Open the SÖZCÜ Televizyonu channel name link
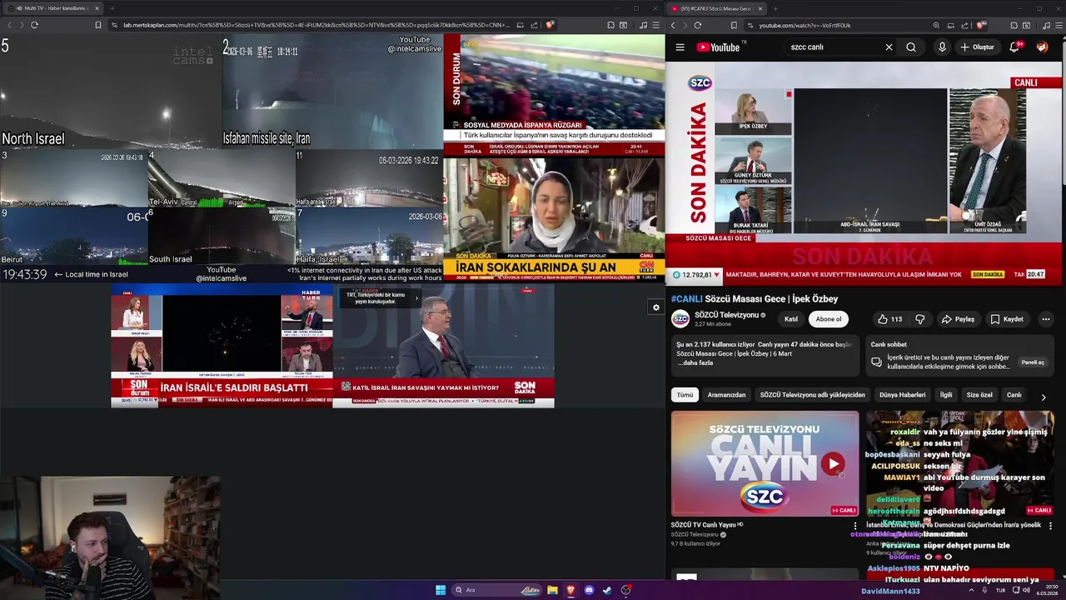The height and width of the screenshot is (600, 1066). 726,315
